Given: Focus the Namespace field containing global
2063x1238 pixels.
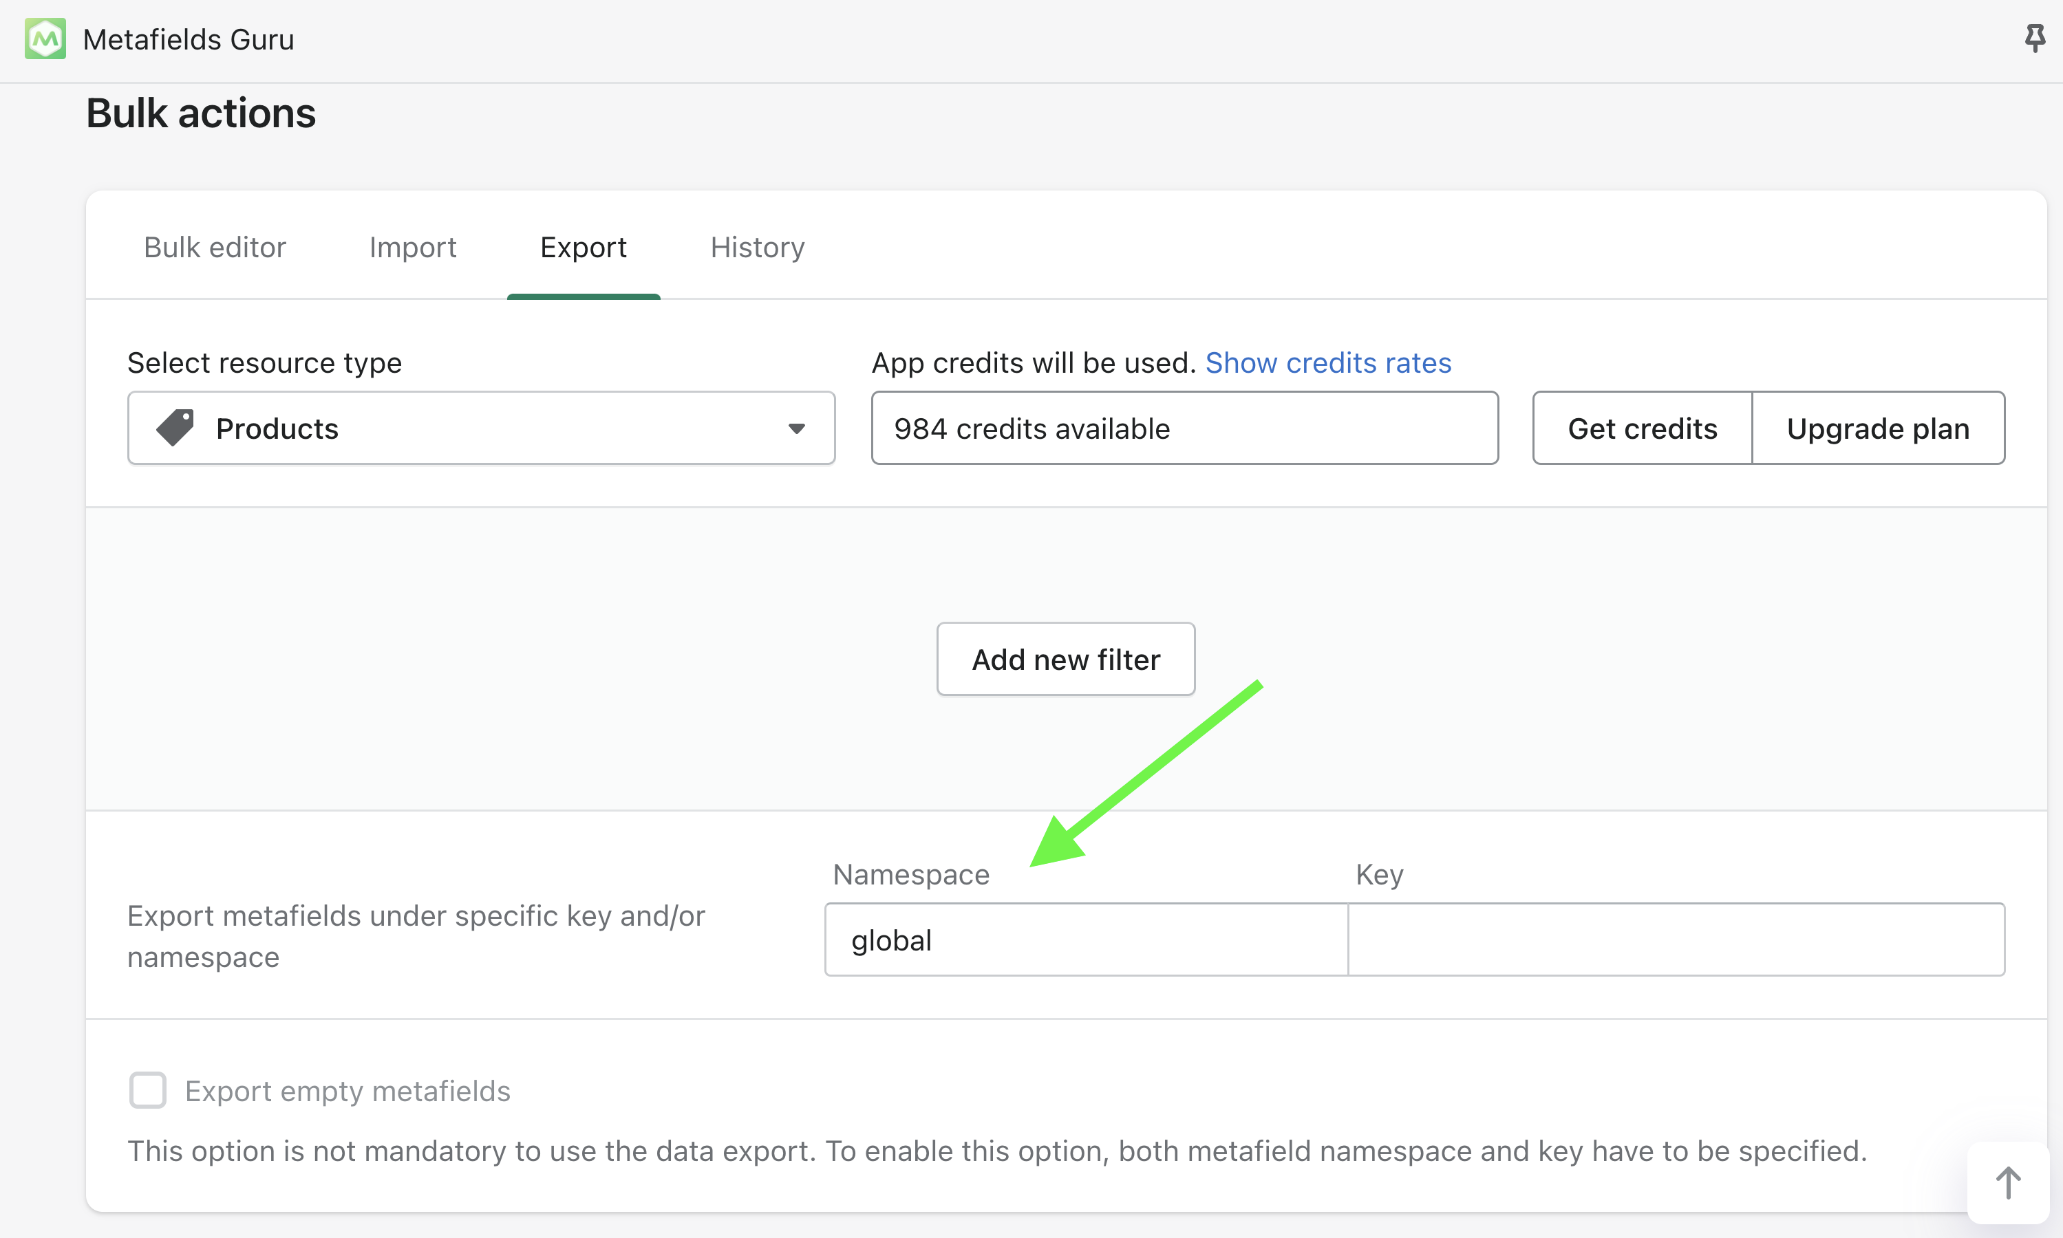Looking at the screenshot, I should point(1085,940).
